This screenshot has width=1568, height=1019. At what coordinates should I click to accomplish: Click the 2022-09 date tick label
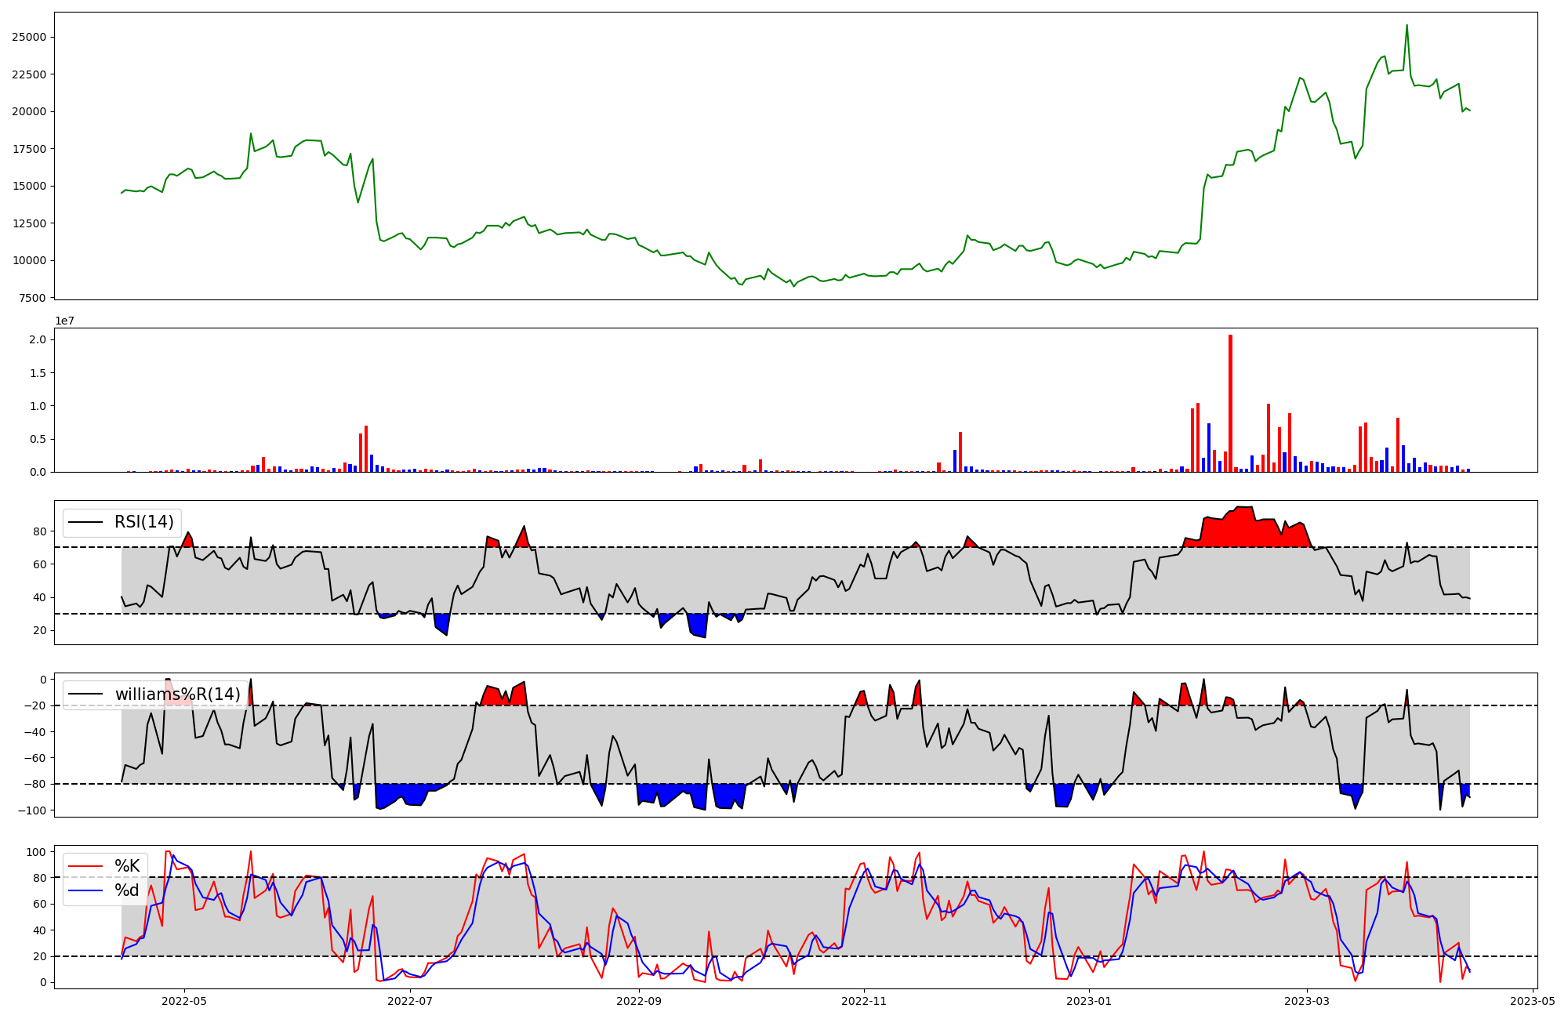coord(639,1001)
